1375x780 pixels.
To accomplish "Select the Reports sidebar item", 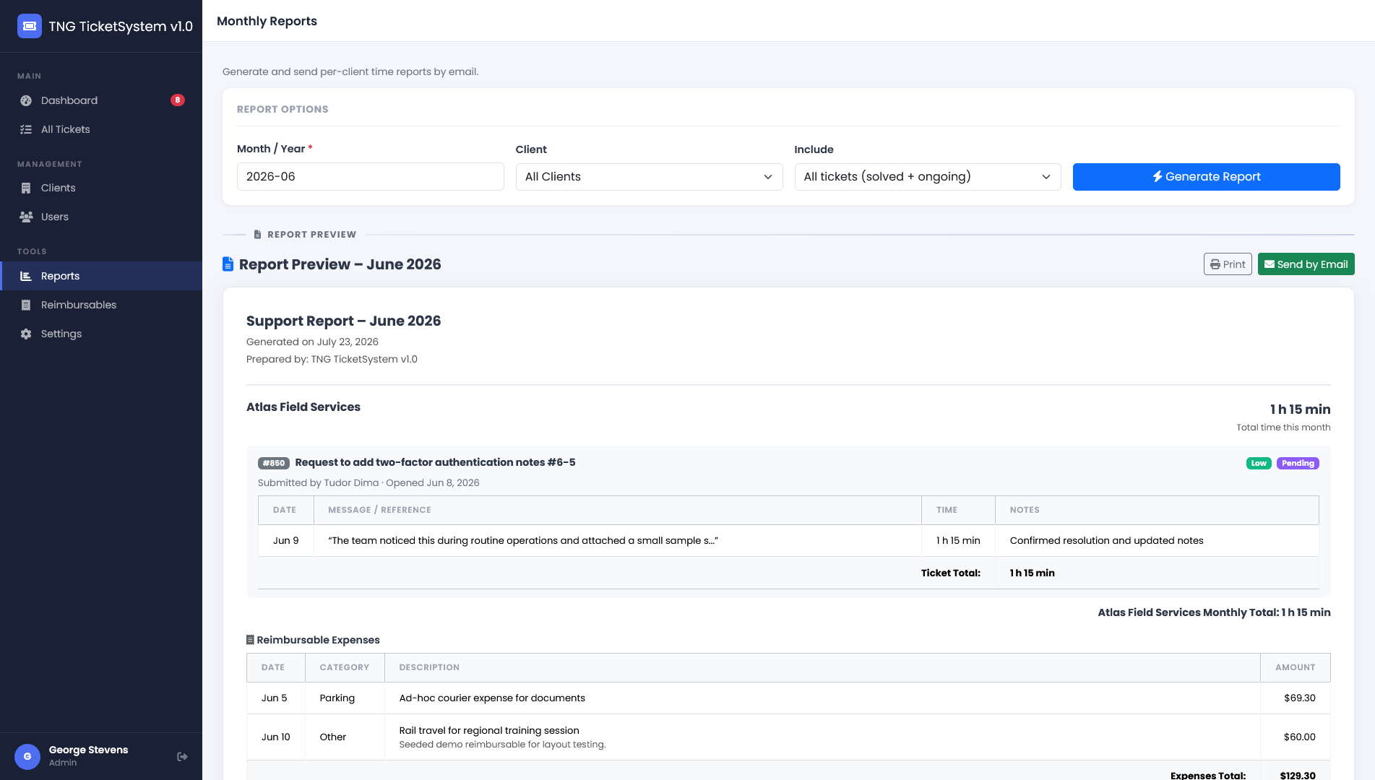I will tap(101, 276).
